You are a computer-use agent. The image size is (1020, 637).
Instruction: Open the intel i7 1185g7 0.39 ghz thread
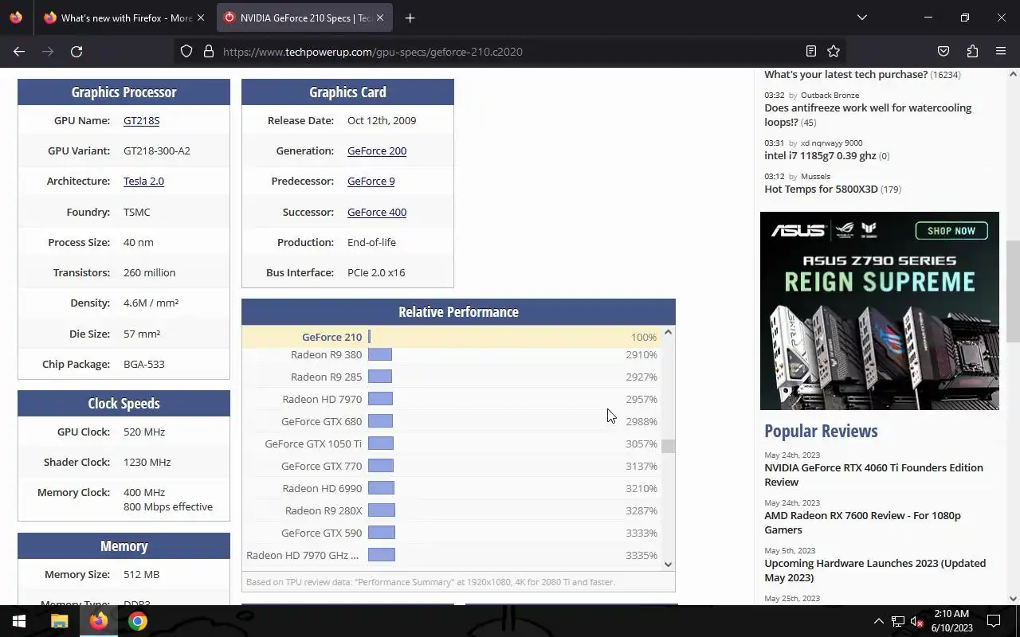point(820,155)
